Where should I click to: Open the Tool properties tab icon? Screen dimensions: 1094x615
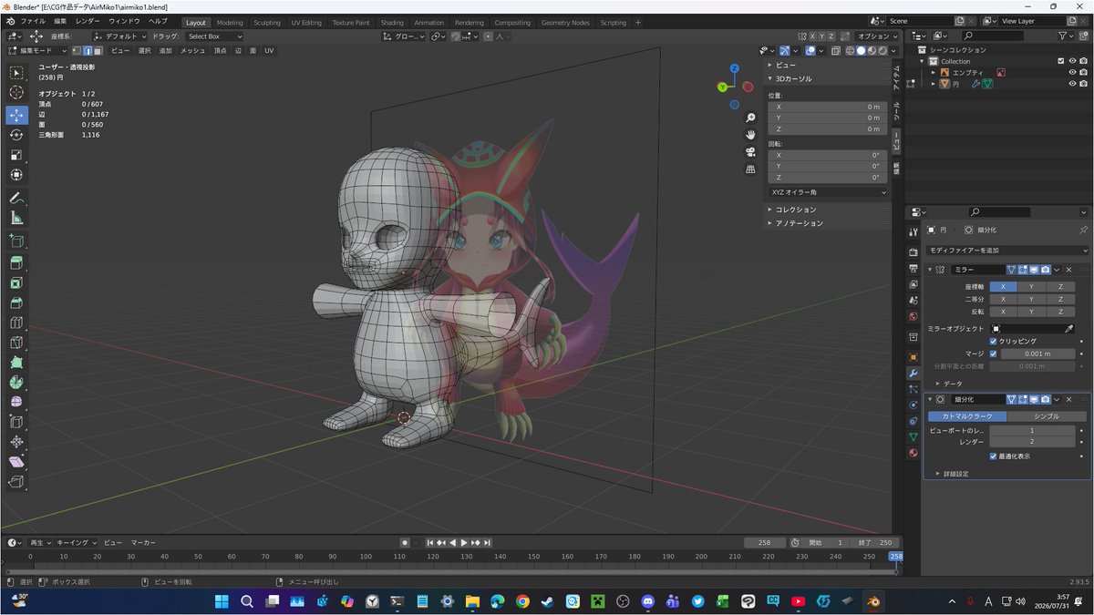(913, 231)
